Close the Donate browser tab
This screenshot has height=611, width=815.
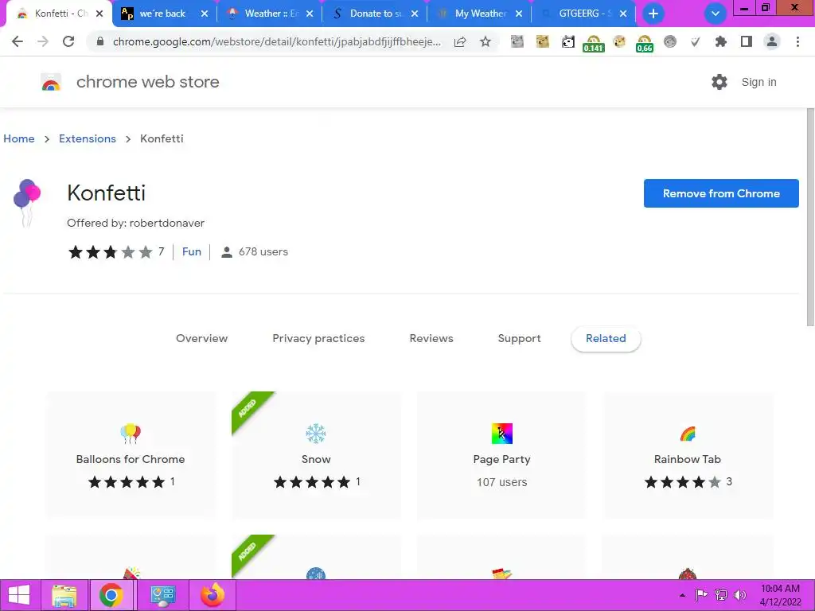[x=414, y=14]
